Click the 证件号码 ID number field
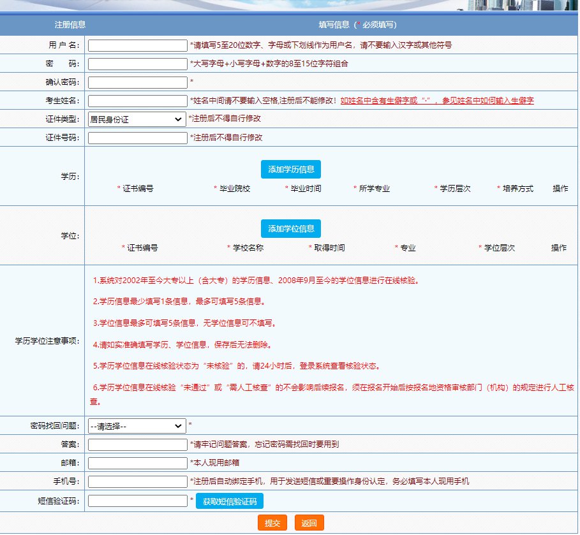The image size is (580, 535). (x=137, y=138)
